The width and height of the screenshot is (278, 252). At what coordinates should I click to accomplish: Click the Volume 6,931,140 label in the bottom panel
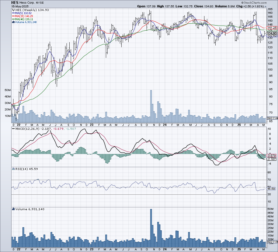[30, 209]
